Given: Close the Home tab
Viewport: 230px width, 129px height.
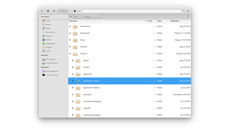Looking at the screenshot, I should (76, 16).
